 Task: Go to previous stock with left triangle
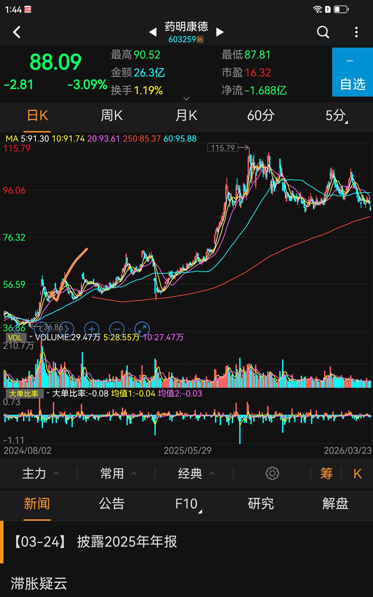click(x=153, y=32)
